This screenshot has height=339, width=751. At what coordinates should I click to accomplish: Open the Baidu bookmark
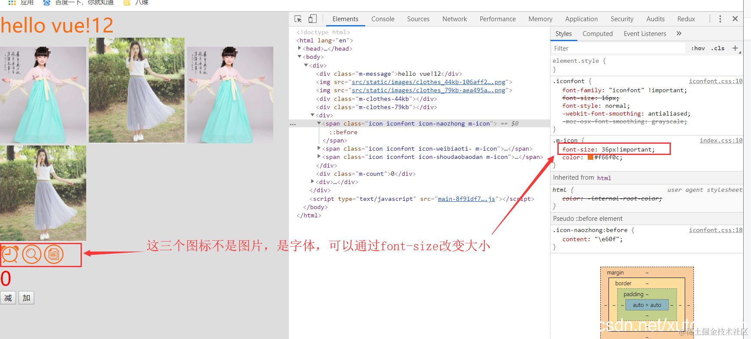pos(78,3)
